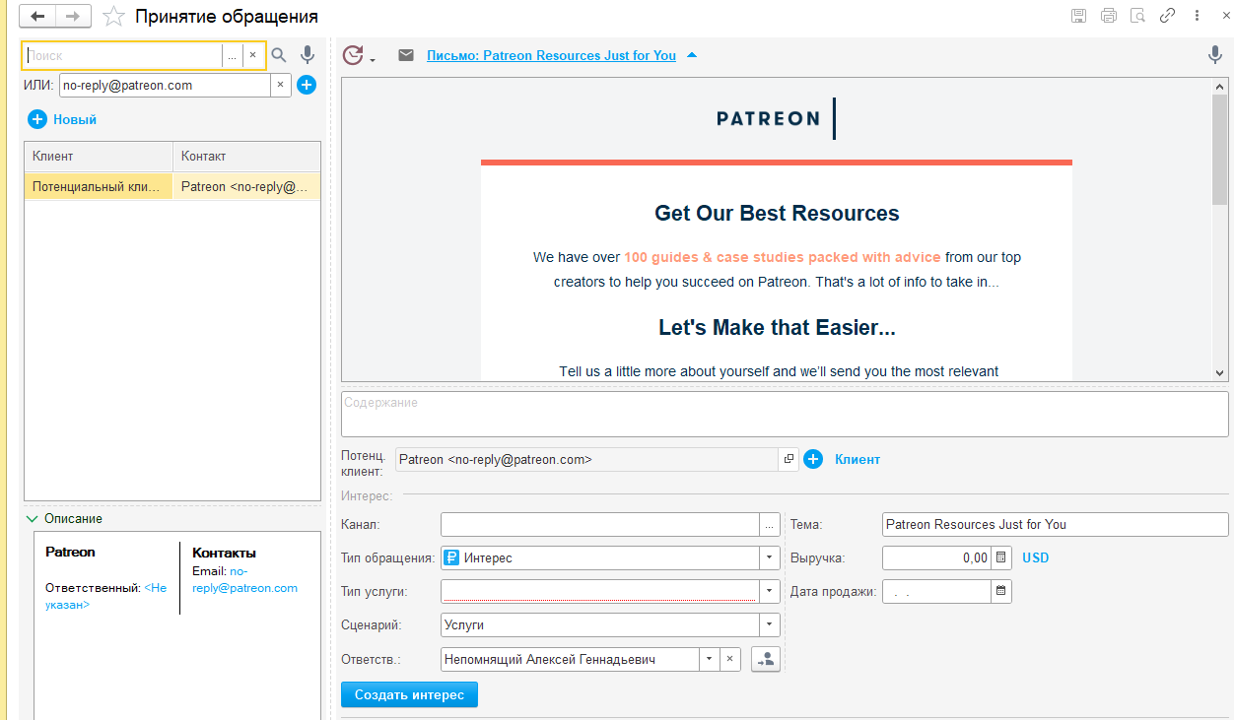Expand the Тип услуги dropdown

770,591
